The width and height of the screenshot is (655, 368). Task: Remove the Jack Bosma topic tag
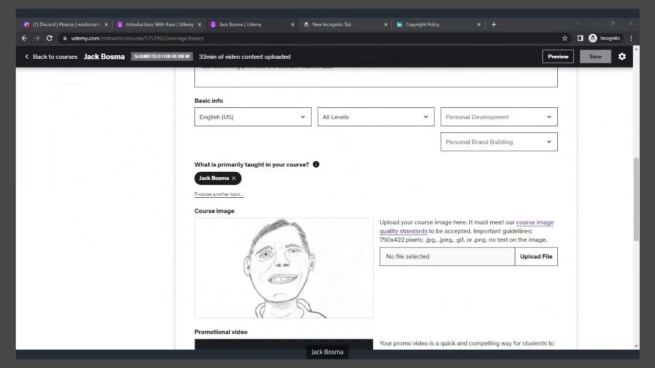click(234, 178)
